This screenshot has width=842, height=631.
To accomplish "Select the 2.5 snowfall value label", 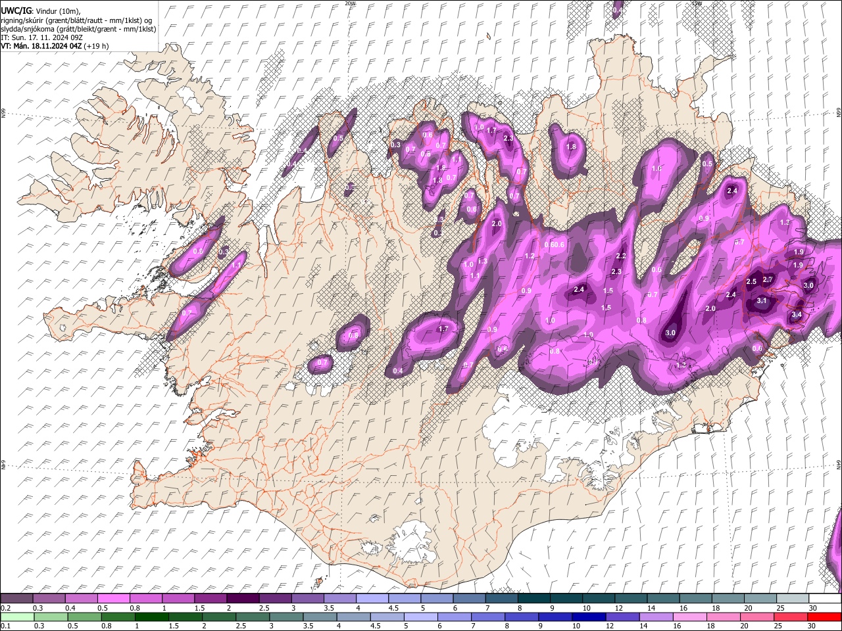I will point(752,282).
